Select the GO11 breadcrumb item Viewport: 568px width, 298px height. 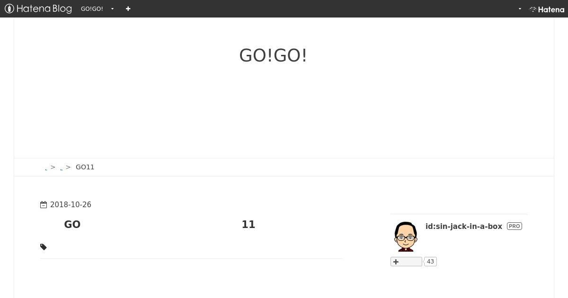pyautogui.click(x=85, y=167)
